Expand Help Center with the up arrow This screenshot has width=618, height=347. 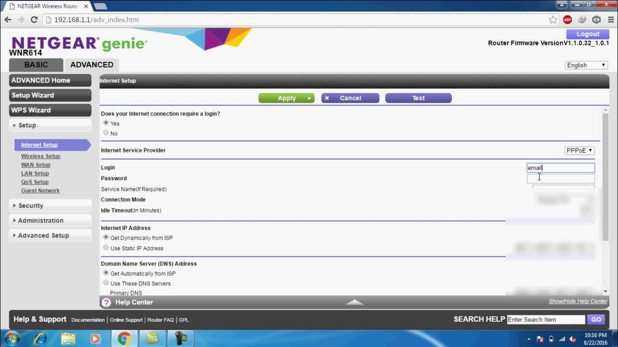tap(355, 302)
